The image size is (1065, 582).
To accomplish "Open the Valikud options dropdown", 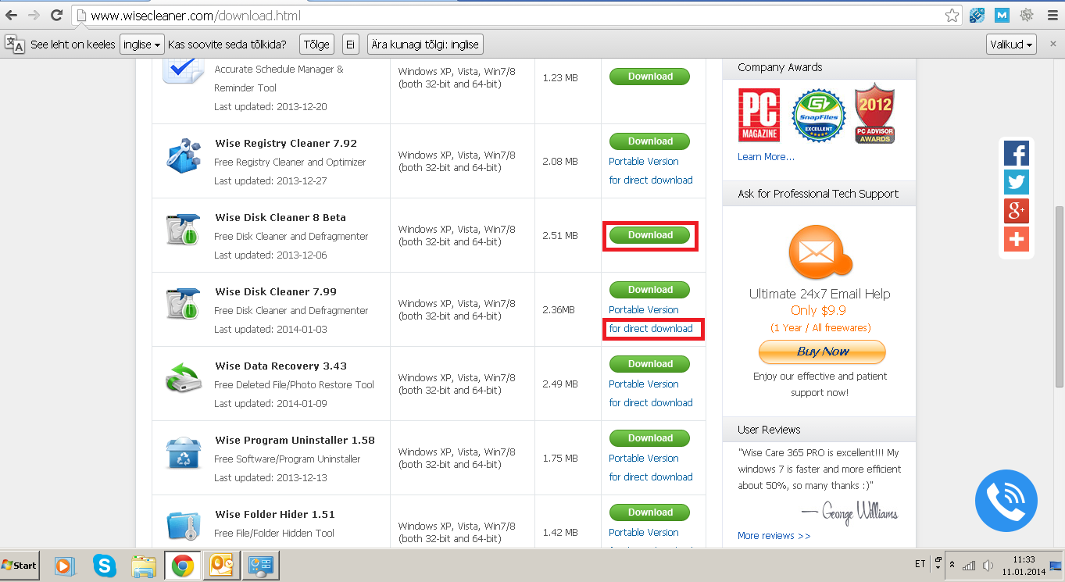I will click(x=1011, y=45).
